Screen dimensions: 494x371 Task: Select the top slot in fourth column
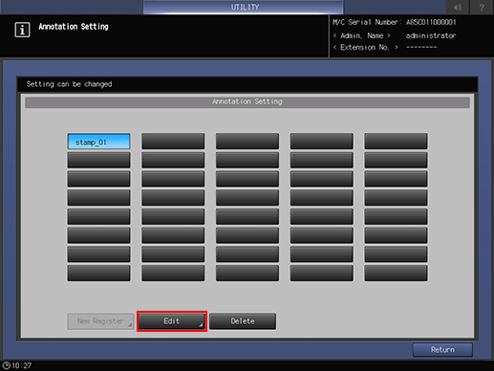coord(322,142)
